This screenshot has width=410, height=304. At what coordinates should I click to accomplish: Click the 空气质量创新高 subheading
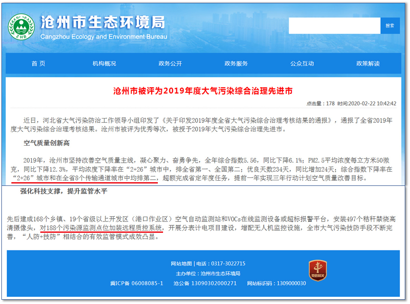[x=46, y=142]
